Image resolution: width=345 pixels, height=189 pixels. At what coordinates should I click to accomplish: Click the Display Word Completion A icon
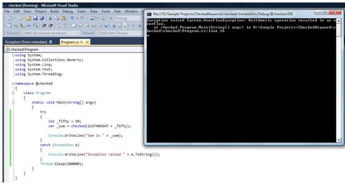29,26
